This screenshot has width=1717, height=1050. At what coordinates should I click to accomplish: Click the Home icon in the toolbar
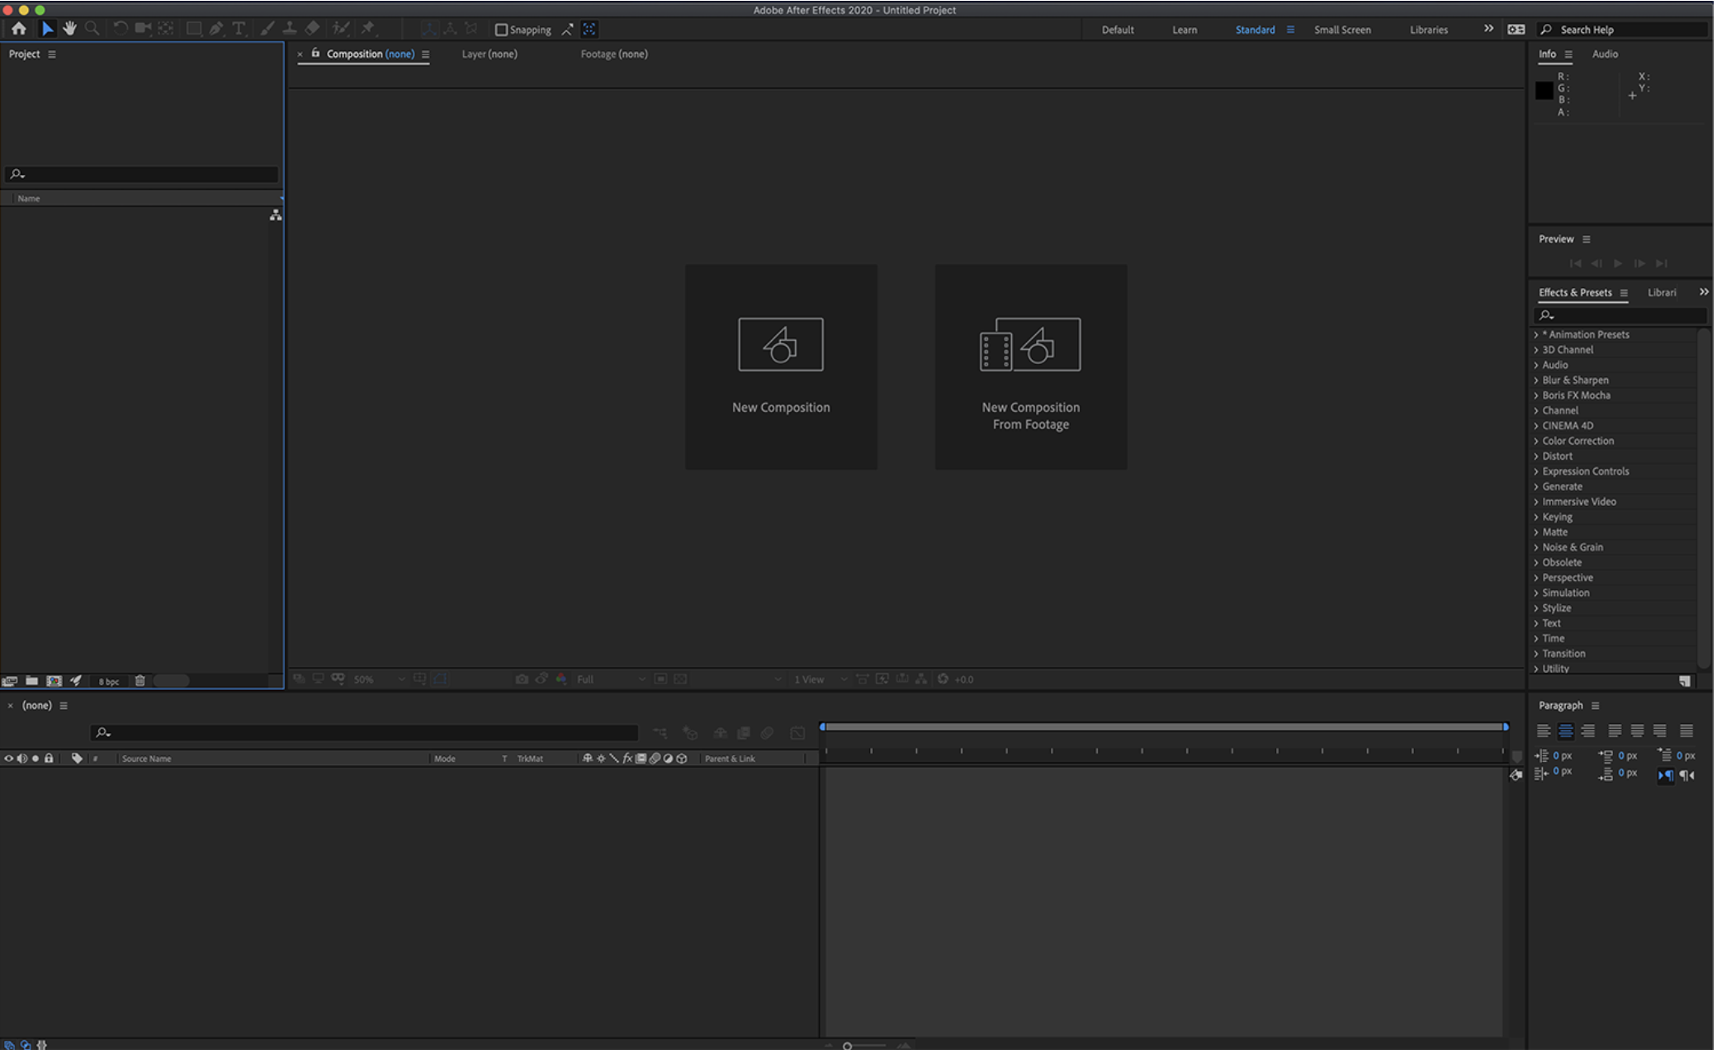coord(18,29)
